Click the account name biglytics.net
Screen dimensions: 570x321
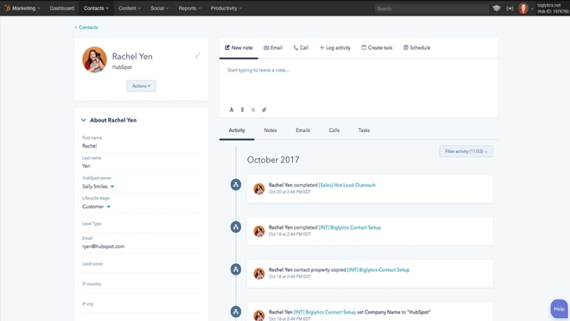549,5
